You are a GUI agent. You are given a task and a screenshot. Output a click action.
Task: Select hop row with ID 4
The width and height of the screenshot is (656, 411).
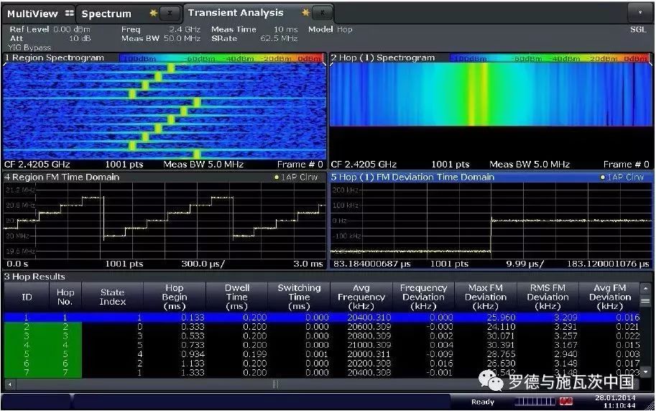[x=27, y=345]
